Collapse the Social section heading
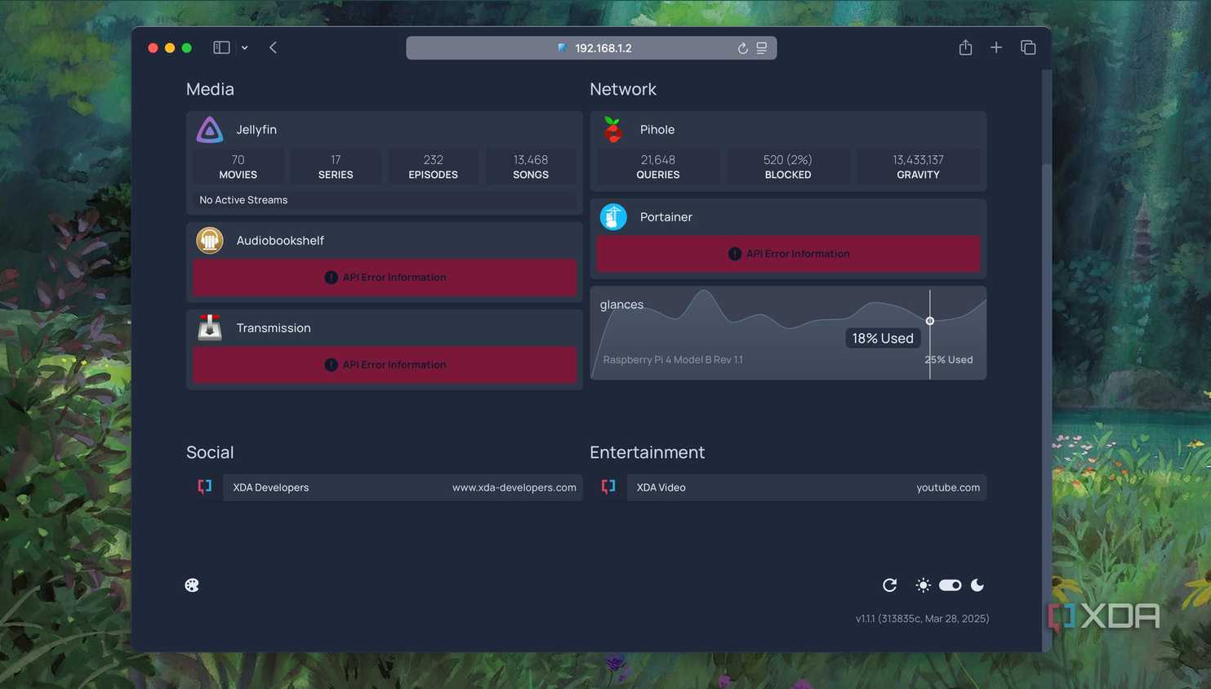Image resolution: width=1211 pixels, height=689 pixels. click(210, 452)
